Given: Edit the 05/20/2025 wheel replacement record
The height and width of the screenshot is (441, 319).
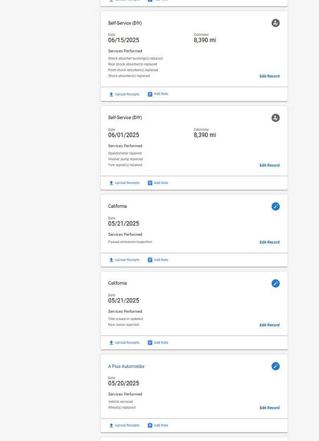Looking at the screenshot, I should tap(270, 408).
